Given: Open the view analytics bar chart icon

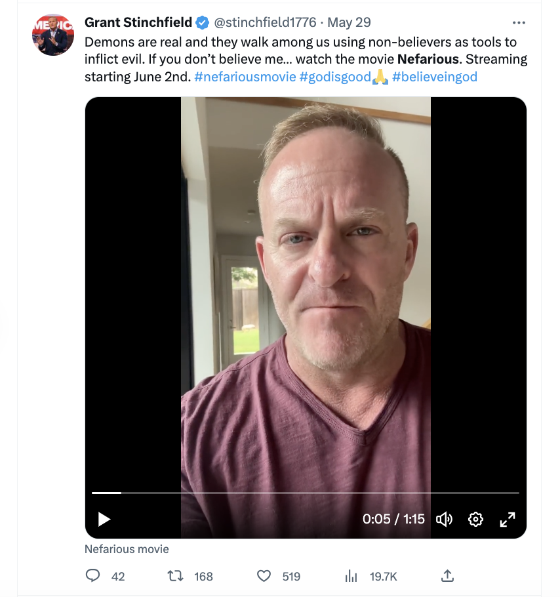Looking at the screenshot, I should click(x=351, y=576).
